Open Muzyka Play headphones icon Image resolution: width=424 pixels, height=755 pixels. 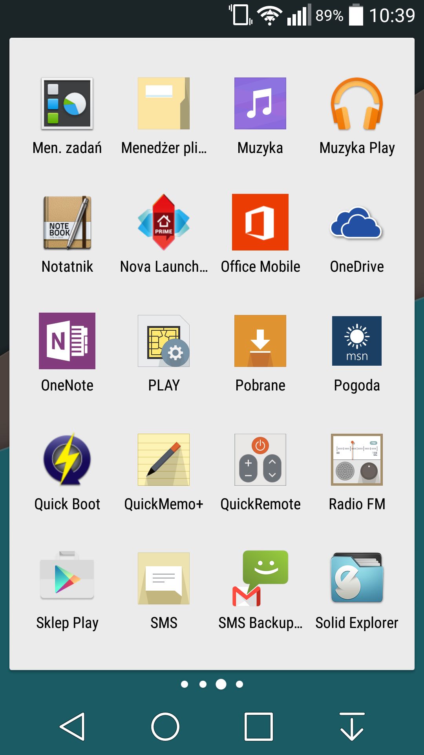pyautogui.click(x=357, y=103)
